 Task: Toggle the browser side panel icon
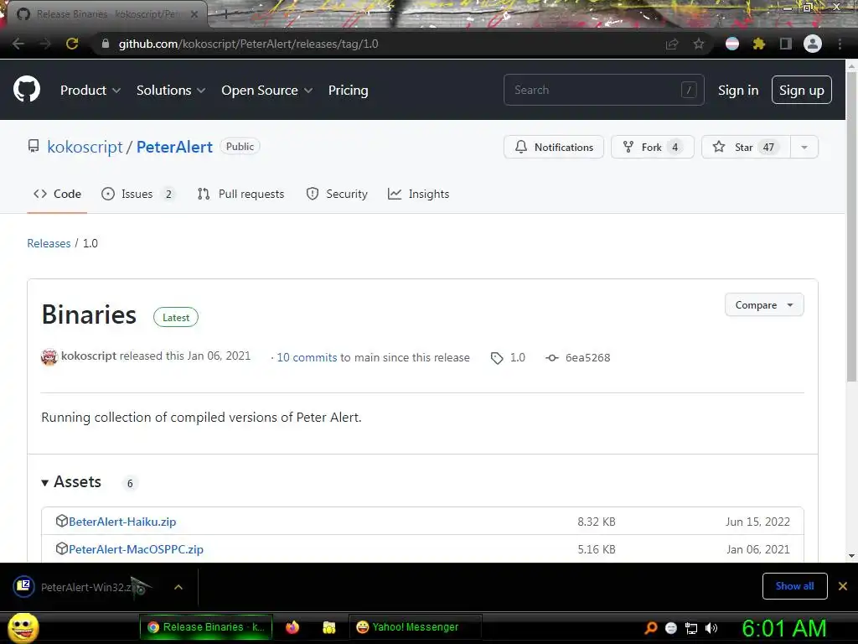[x=786, y=44]
